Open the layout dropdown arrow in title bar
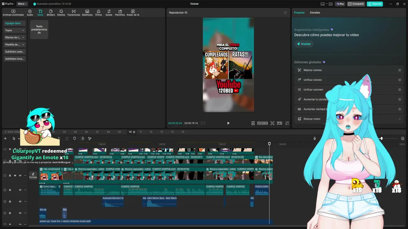Viewport: 408px width, 229px height. point(326,4)
